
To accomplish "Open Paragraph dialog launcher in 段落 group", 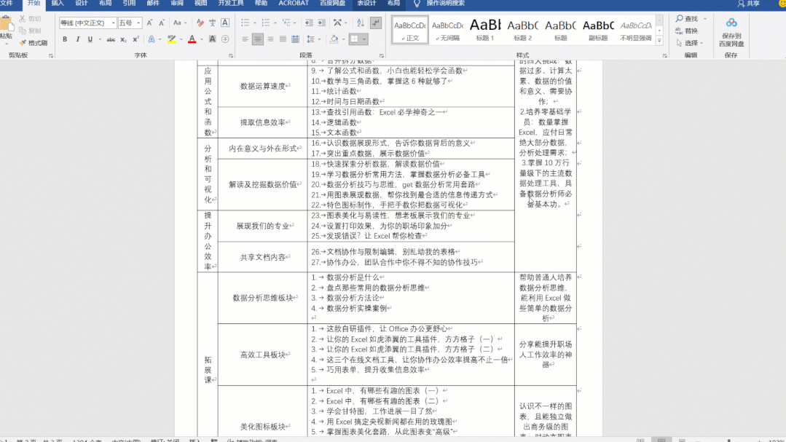I will pyautogui.click(x=382, y=56).
